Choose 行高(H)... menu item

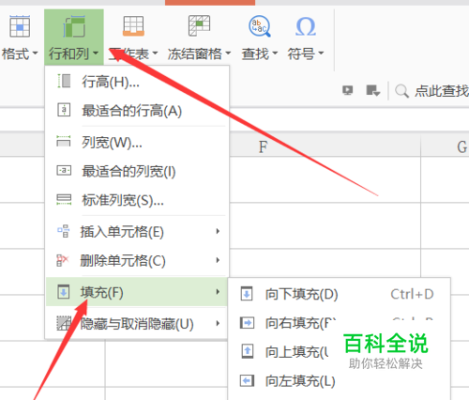(137, 82)
